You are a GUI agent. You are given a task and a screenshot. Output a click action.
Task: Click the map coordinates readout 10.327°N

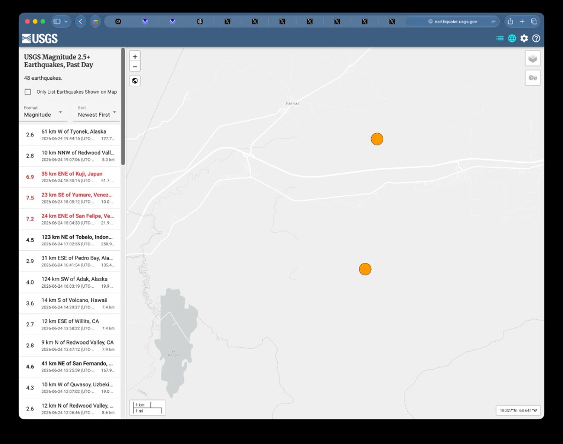(x=518, y=410)
